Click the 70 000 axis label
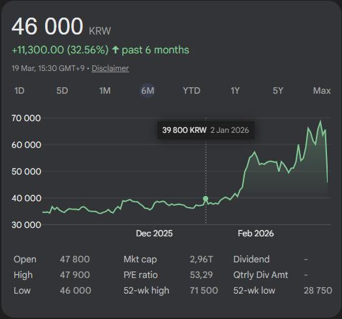The width and height of the screenshot is (342, 319). [26, 118]
